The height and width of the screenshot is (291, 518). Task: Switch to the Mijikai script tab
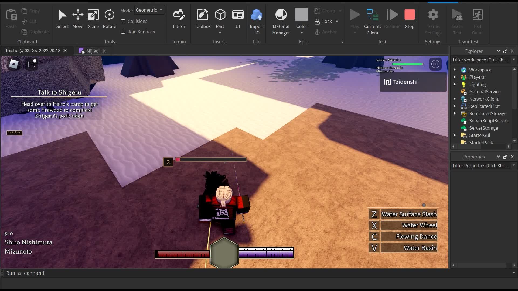coord(93,51)
